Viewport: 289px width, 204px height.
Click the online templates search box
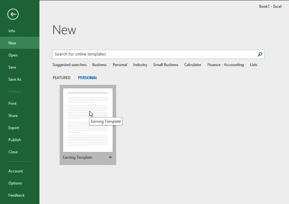[x=153, y=55]
